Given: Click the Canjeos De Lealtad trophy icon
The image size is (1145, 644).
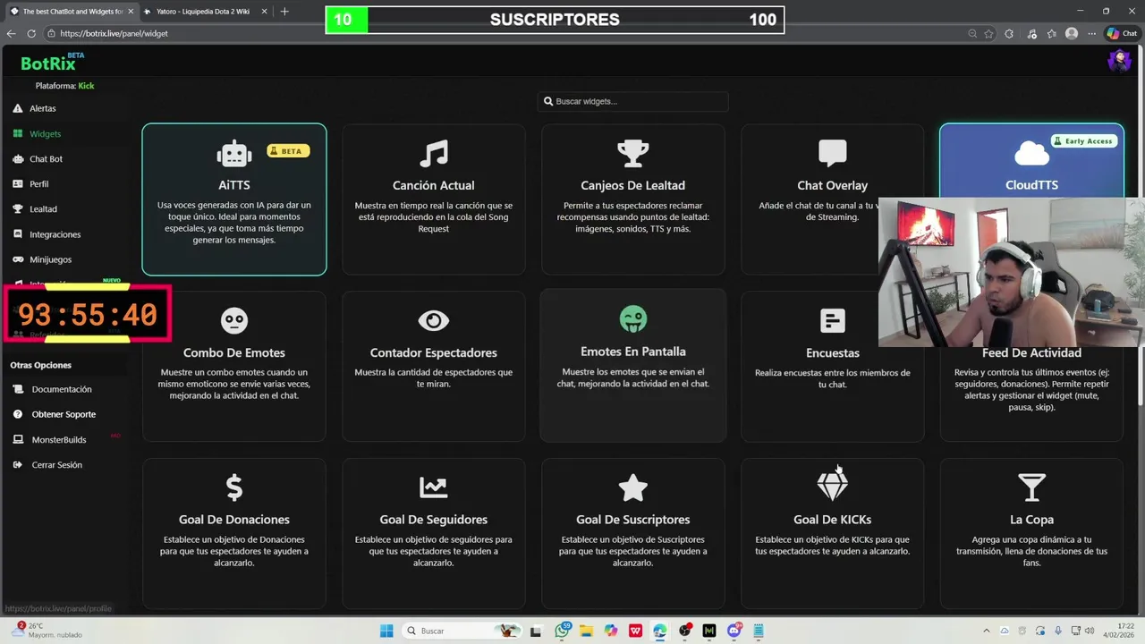Looking at the screenshot, I should point(633,153).
